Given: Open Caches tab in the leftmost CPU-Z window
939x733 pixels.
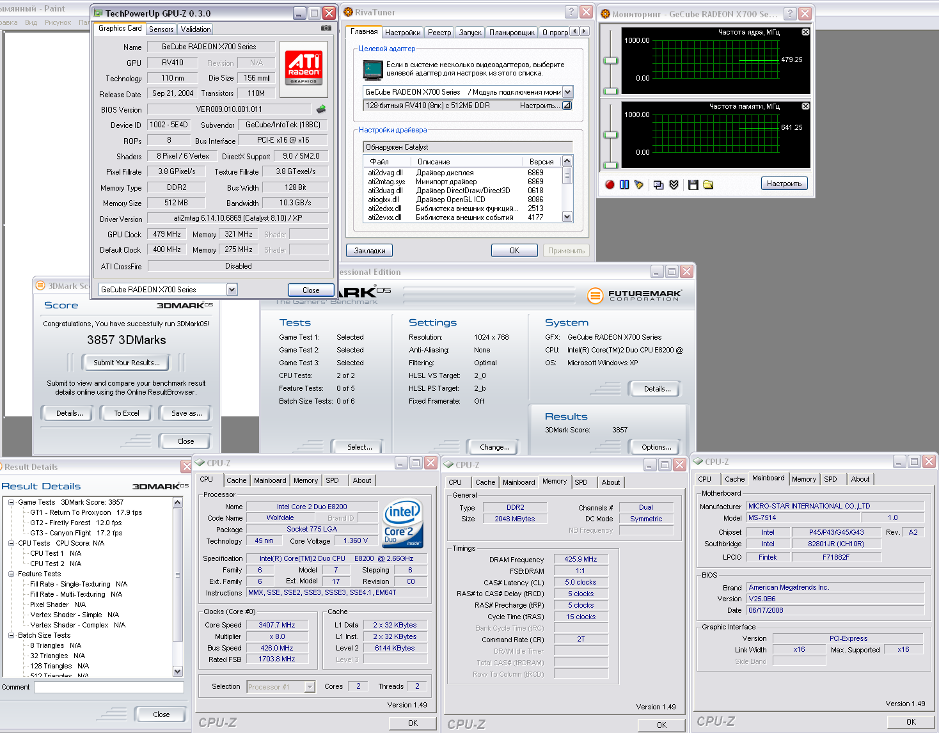Looking at the screenshot, I should [x=236, y=480].
